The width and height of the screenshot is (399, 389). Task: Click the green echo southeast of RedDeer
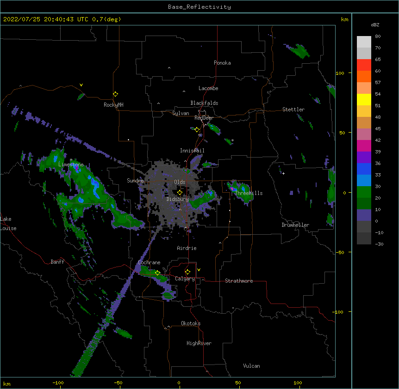click(214, 129)
